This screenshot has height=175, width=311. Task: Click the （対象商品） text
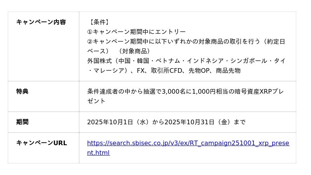pos(135,51)
